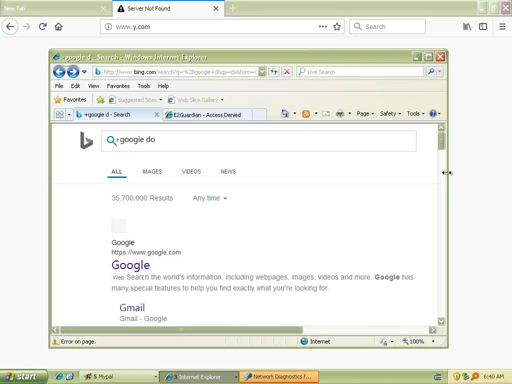Go back in the outer browser toolbar
The height and width of the screenshot is (384, 512).
tap(10, 26)
